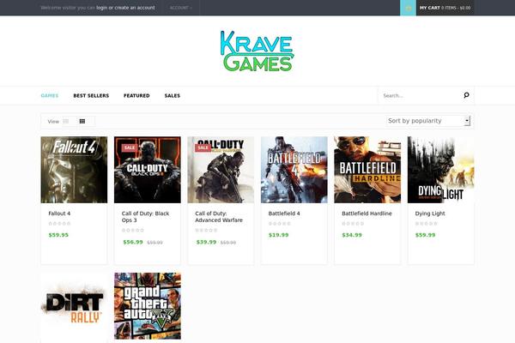Click the $59.95 Fallout 4 price
Image resolution: width=515 pixels, height=343 pixels.
58,235
